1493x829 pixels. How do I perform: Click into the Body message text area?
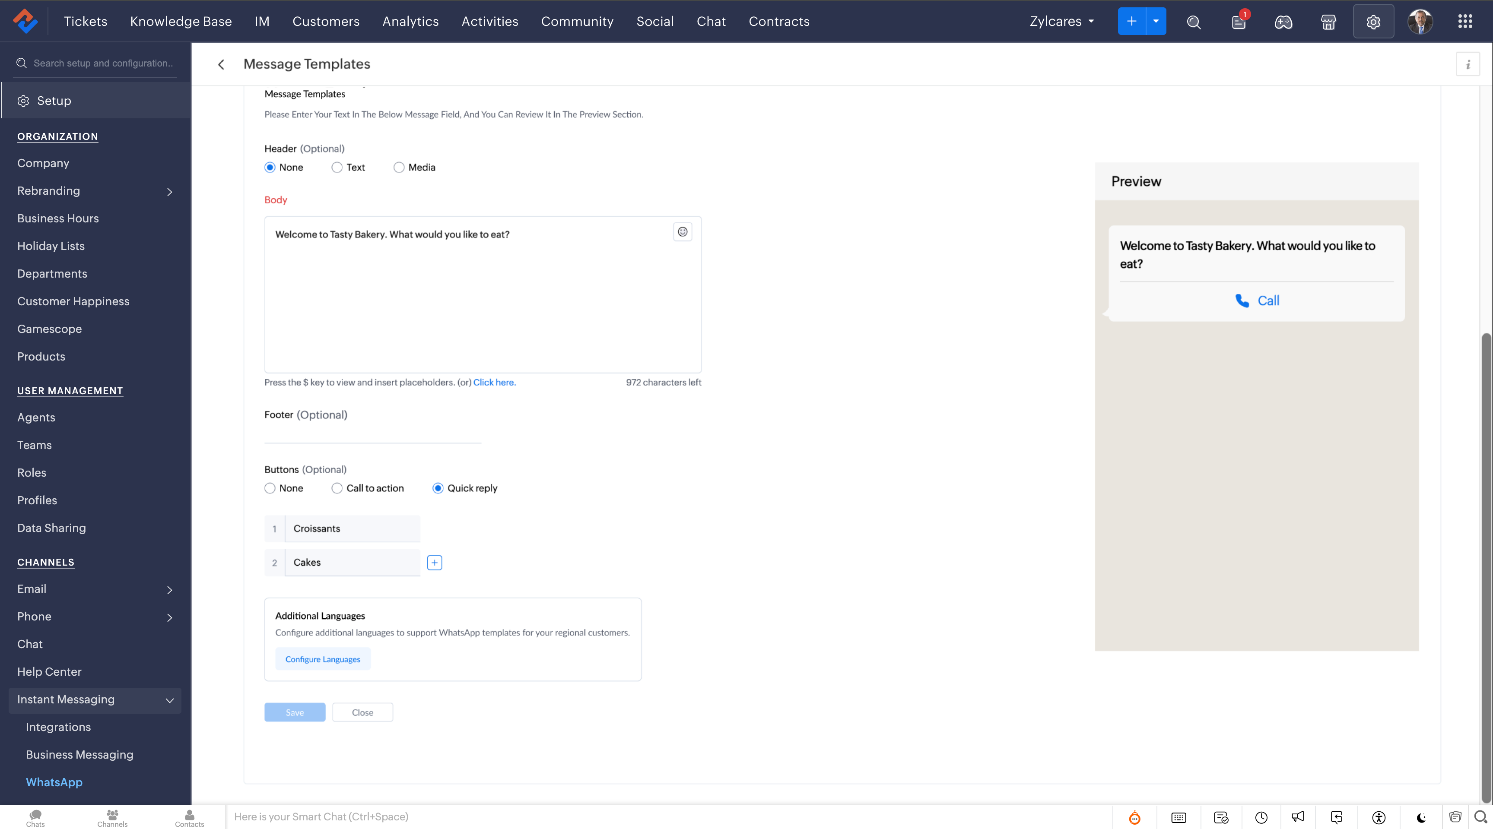click(483, 295)
